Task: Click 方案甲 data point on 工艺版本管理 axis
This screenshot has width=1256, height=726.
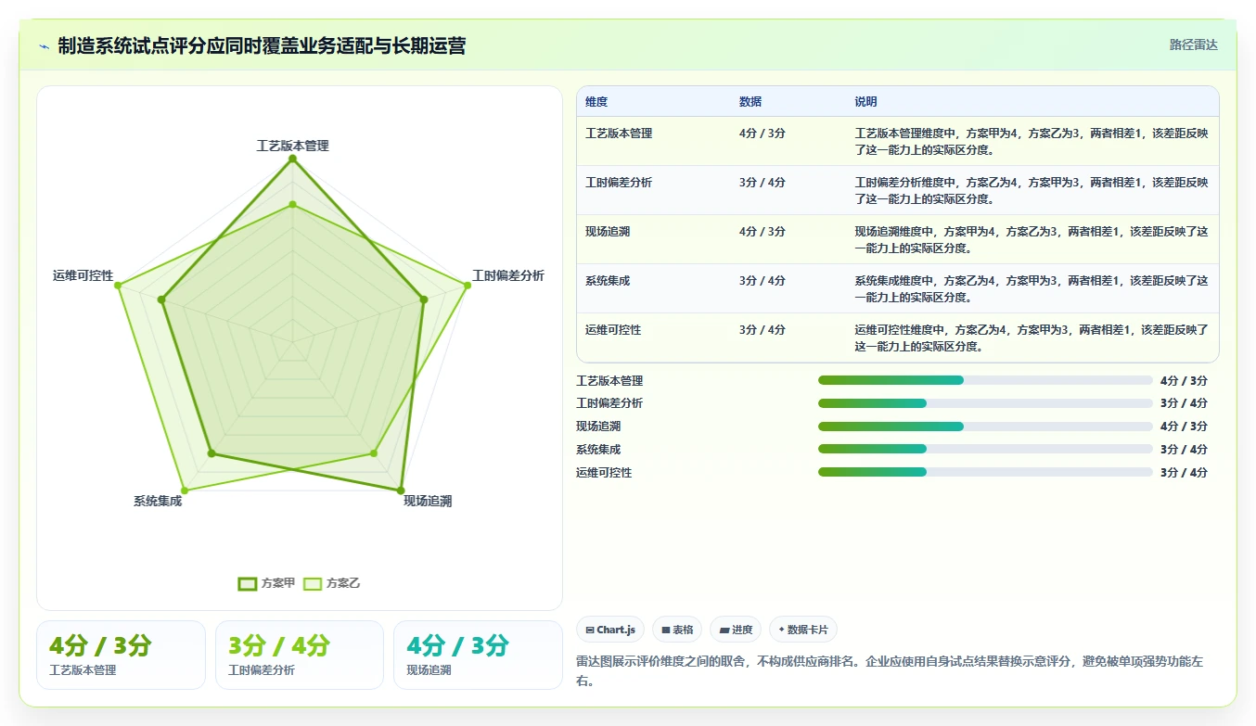Action: click(x=292, y=159)
